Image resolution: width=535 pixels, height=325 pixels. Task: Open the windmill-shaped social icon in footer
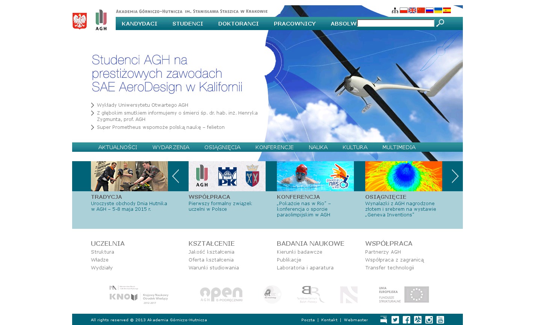(418, 320)
